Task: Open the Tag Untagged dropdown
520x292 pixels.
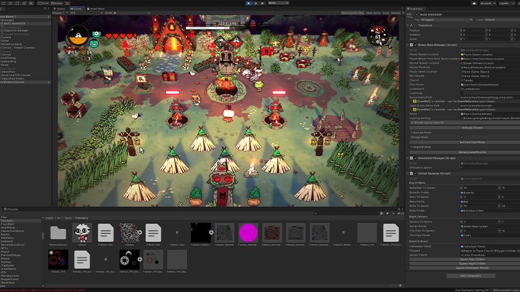Action: [446, 19]
